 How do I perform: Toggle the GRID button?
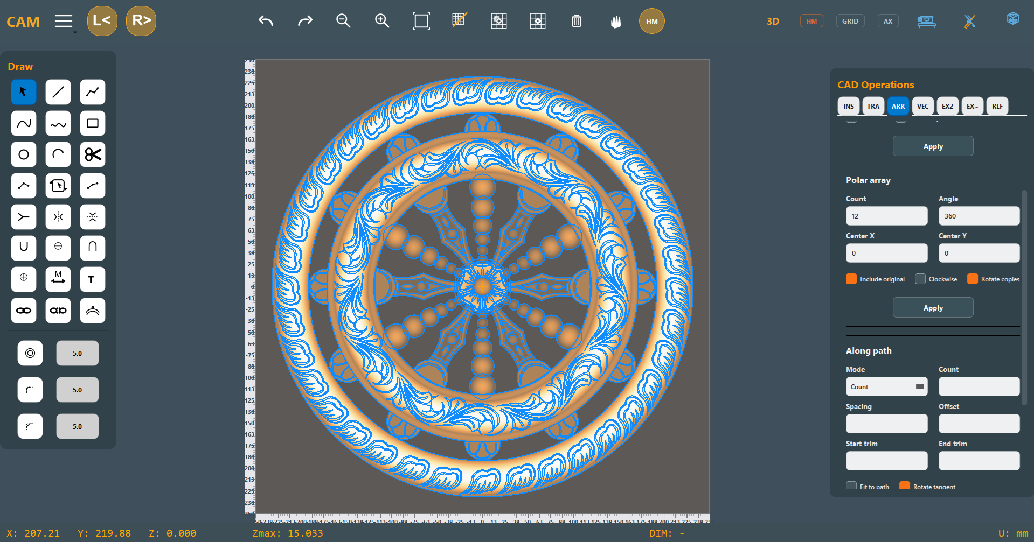pos(850,21)
